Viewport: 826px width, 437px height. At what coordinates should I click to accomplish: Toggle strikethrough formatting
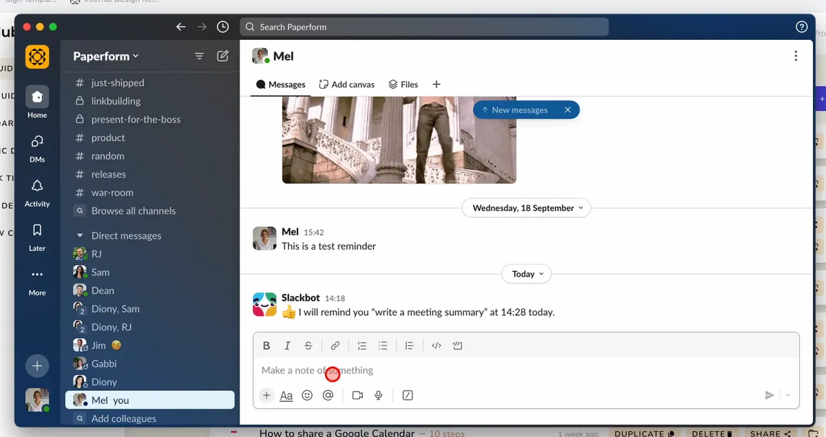[x=308, y=345]
